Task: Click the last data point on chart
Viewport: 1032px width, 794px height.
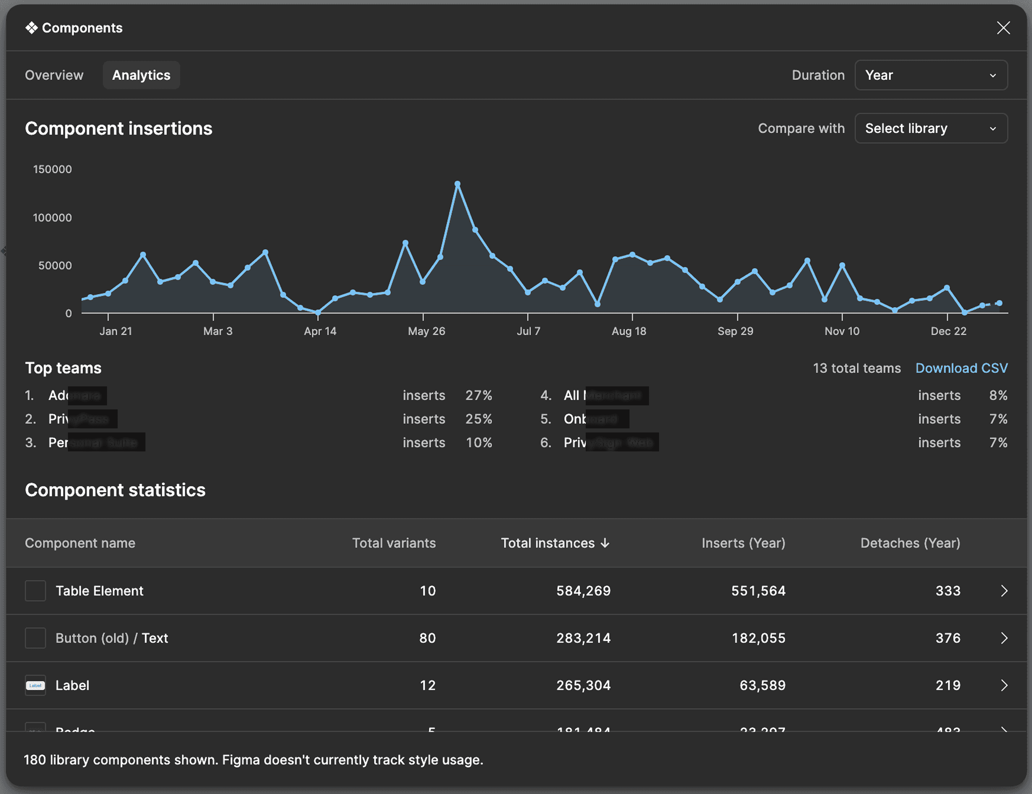Action: coord(999,303)
